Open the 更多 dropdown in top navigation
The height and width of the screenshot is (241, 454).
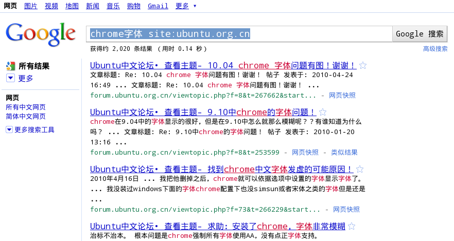186,6
